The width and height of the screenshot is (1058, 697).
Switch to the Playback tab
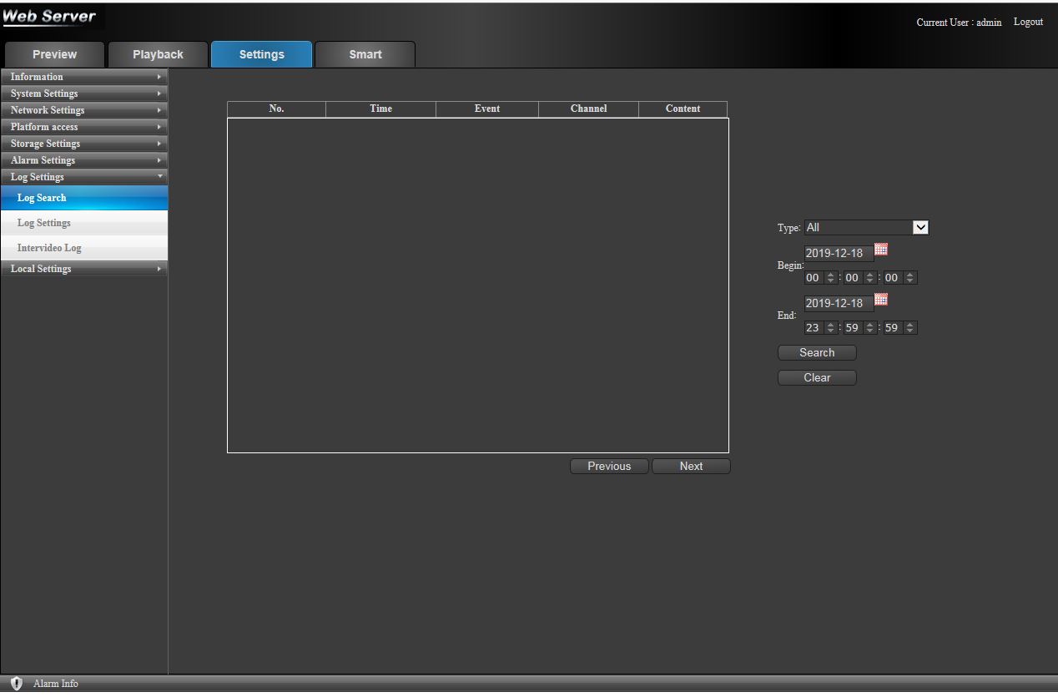[x=158, y=55]
